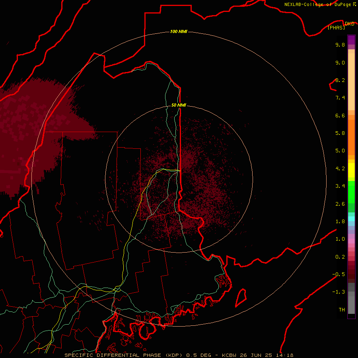
Task: Select the orange band on color bar
Action: point(351,137)
